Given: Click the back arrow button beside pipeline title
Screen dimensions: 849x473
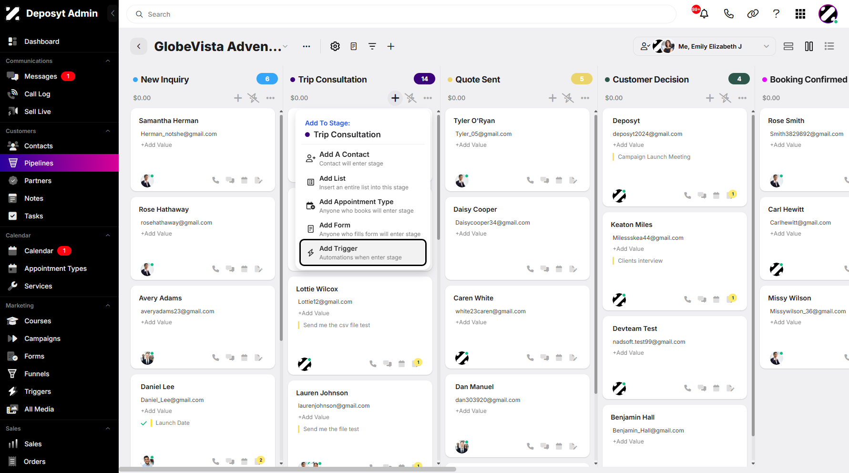Looking at the screenshot, I should point(139,46).
